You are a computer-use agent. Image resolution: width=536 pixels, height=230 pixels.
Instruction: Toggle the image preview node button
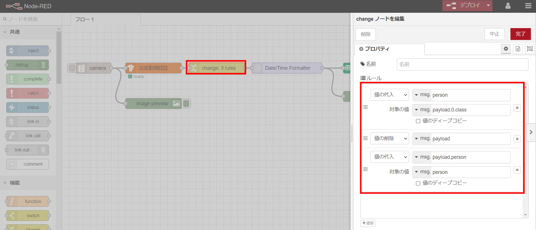[x=186, y=103]
